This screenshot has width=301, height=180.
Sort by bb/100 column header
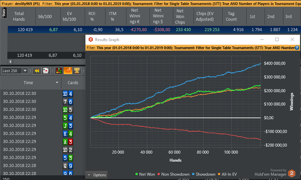coord(45,16)
